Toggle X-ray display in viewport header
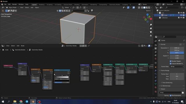Image resolution: width=186 pixels, height=104 pixels. coord(139,8)
